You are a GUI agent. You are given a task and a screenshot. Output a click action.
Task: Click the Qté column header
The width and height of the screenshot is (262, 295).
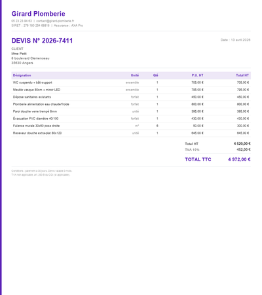click(x=155, y=75)
